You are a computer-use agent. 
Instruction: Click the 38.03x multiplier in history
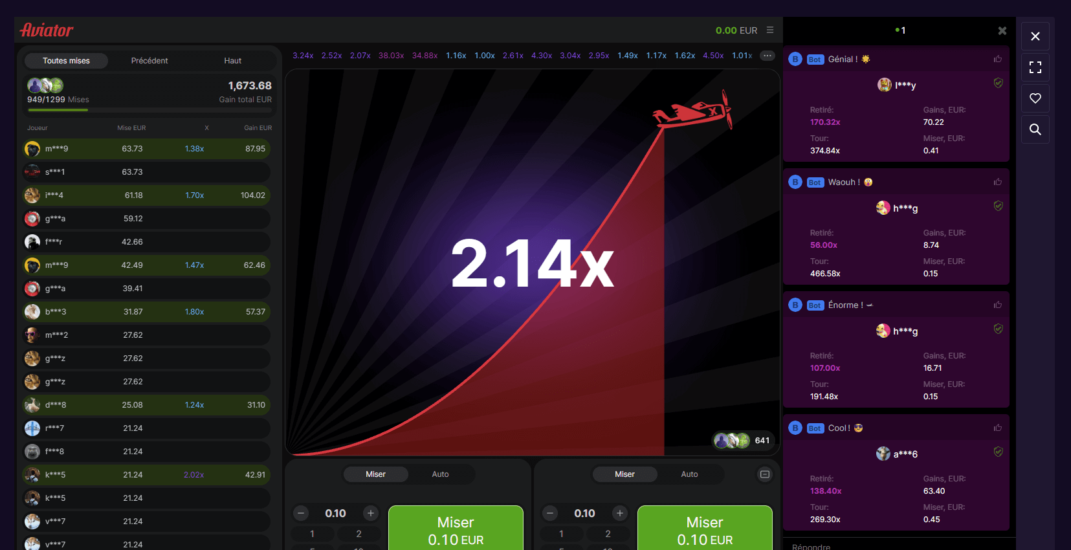pos(391,56)
